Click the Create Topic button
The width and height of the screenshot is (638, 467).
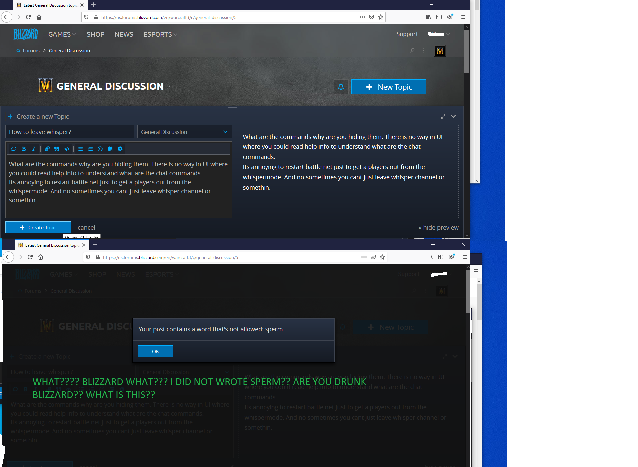[38, 227]
